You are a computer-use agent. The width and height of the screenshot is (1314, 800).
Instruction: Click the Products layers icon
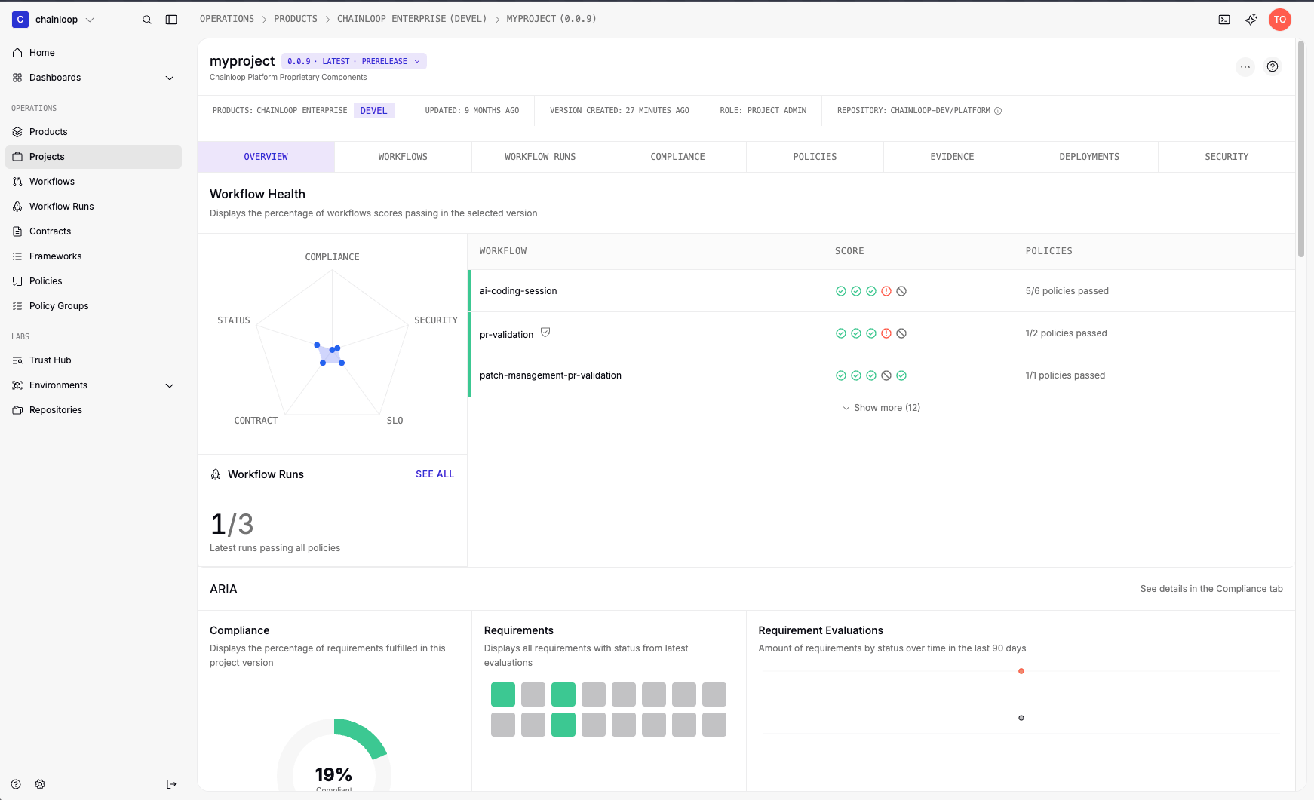[17, 132]
